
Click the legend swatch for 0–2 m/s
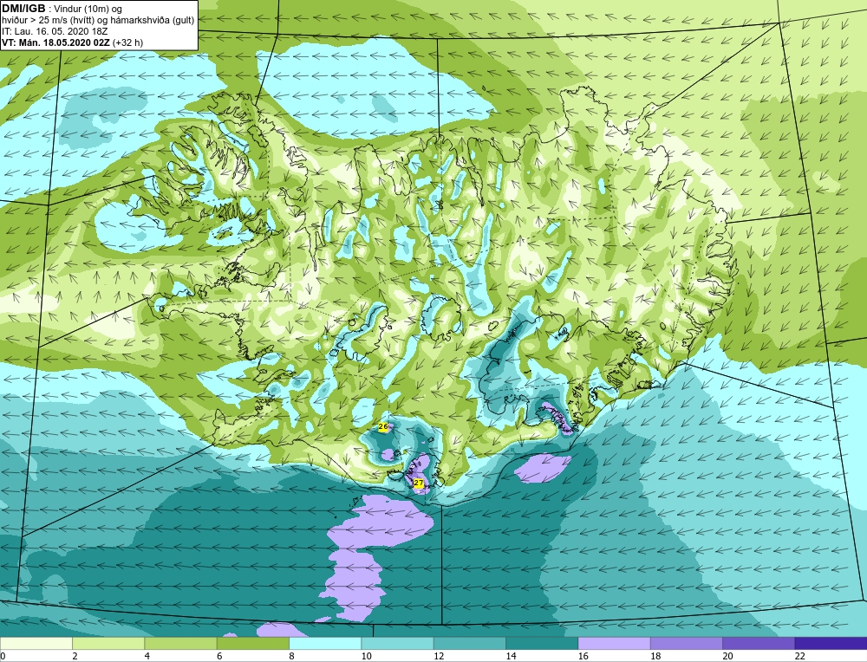tap(36, 643)
